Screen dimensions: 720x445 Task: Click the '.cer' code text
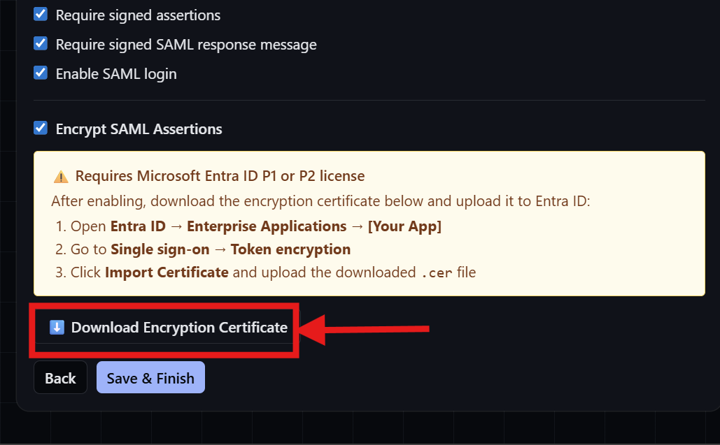(437, 273)
